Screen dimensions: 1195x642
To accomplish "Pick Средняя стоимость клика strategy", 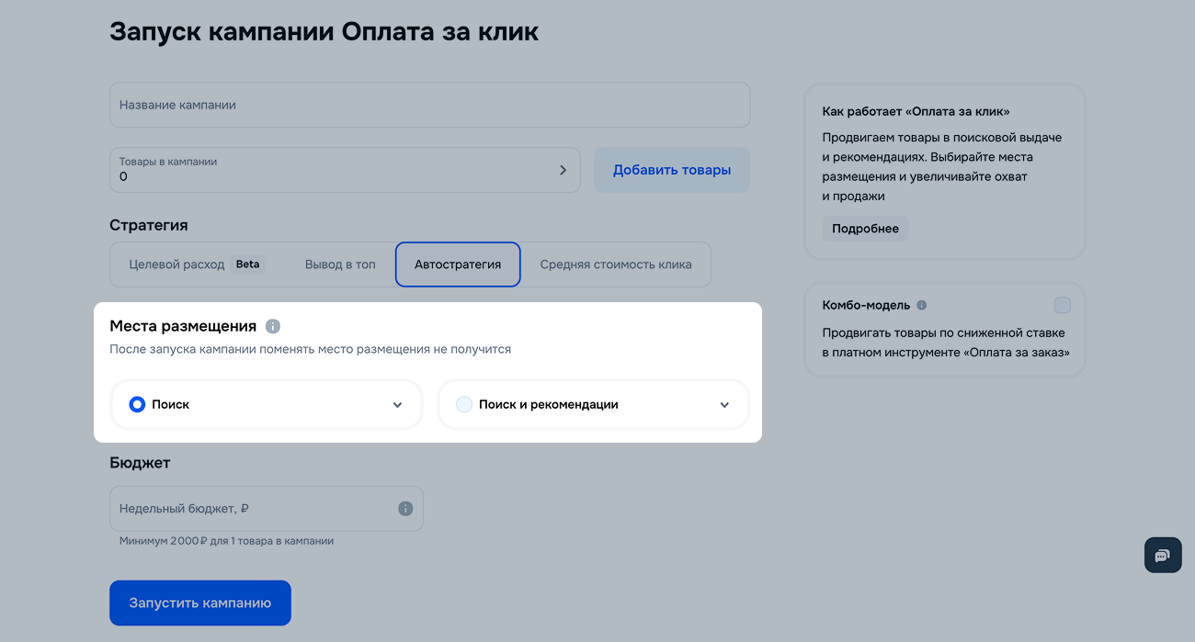I will [616, 265].
